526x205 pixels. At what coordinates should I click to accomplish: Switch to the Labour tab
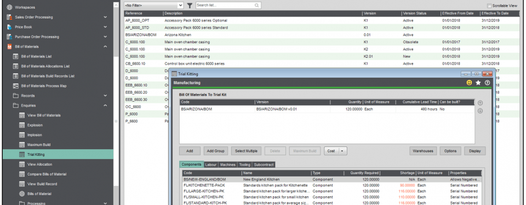click(x=210, y=165)
